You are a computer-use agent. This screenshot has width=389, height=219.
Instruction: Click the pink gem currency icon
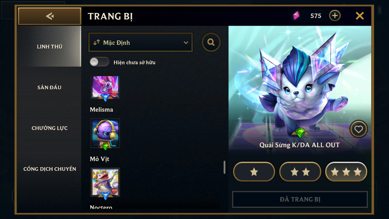(296, 16)
